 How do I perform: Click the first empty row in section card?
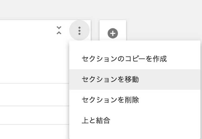(35, 95)
